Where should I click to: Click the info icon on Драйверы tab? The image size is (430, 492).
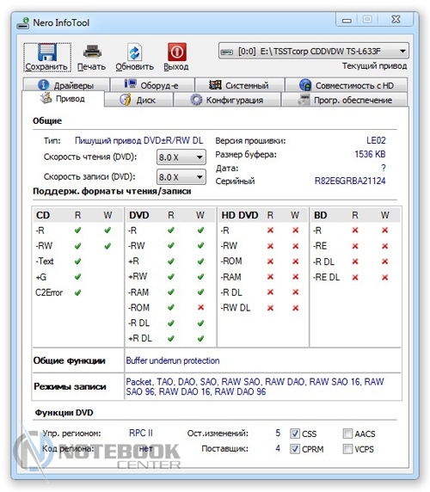[x=43, y=84]
